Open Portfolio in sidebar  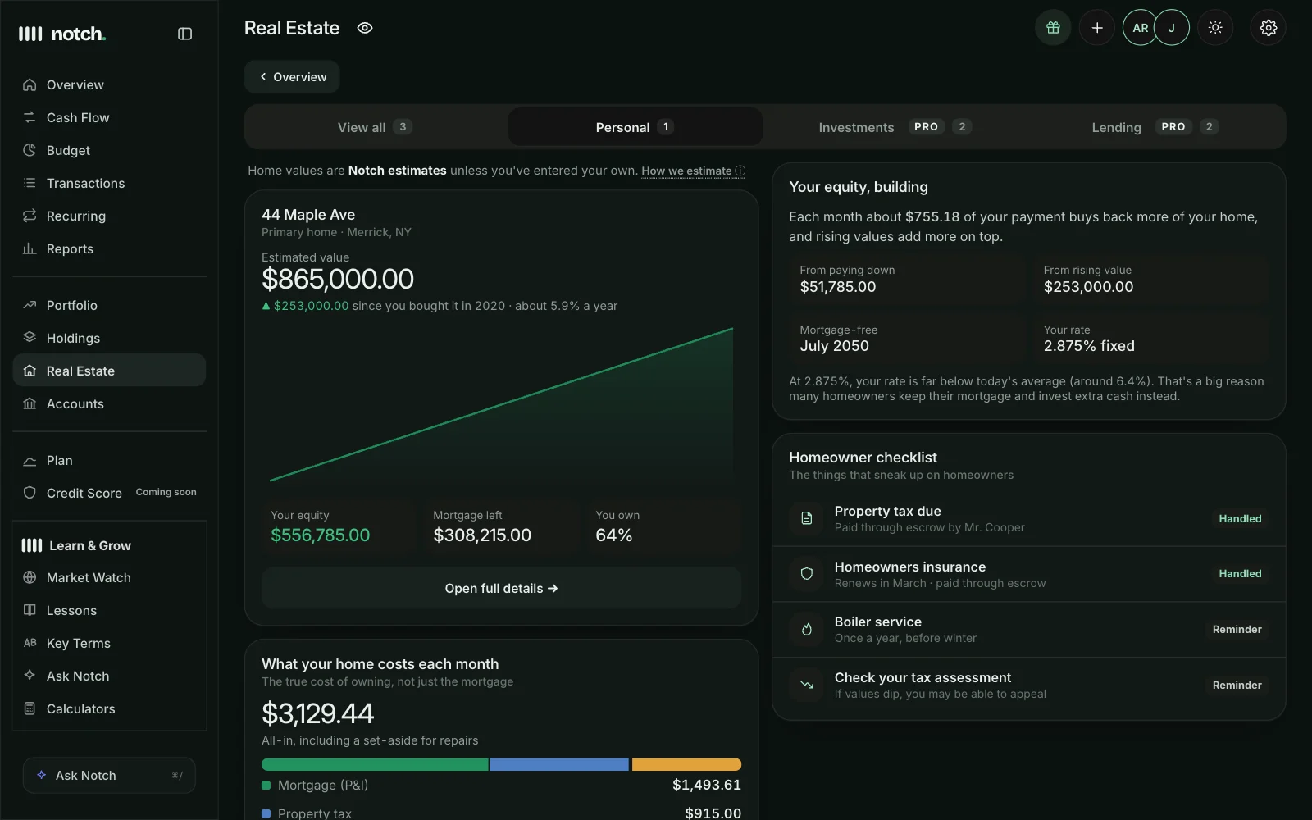coord(109,305)
